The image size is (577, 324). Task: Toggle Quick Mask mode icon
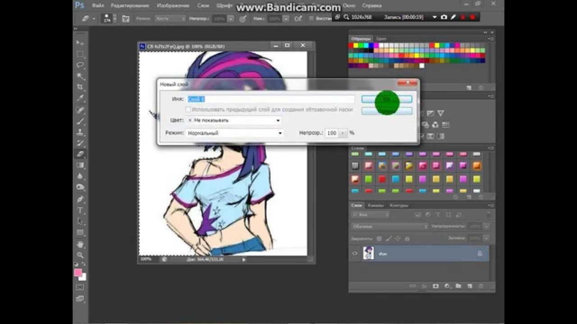(x=80, y=287)
